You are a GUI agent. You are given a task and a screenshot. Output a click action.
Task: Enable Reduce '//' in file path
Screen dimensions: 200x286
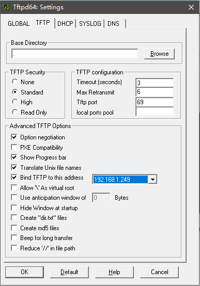click(x=14, y=248)
